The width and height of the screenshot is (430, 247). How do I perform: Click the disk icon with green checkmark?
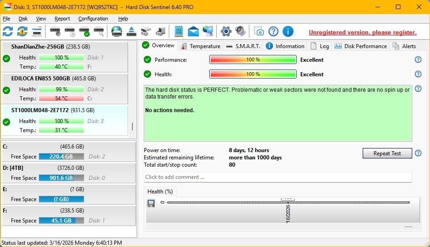click(x=85, y=31)
